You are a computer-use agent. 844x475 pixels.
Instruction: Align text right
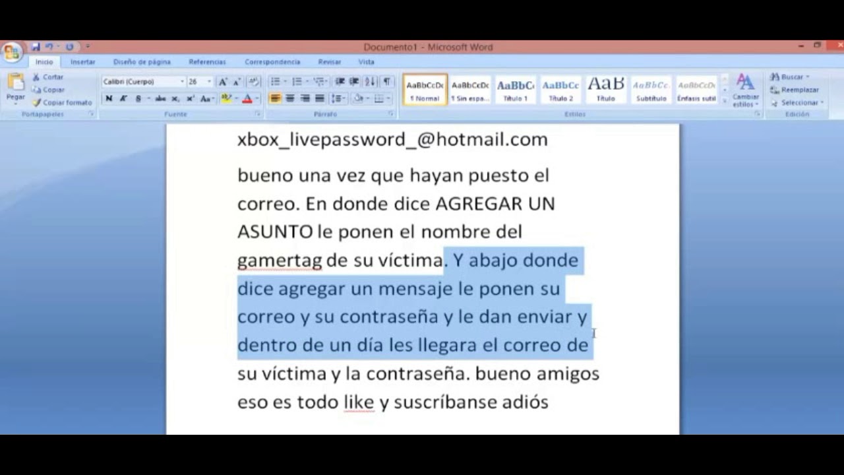click(x=305, y=98)
